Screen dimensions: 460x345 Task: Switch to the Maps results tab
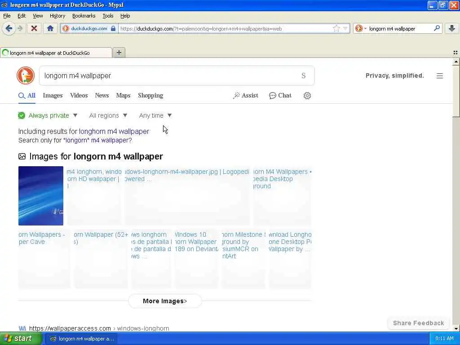click(123, 95)
